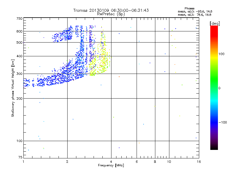Click x-axis tick label '10'
Viewport: 234px width, 176px height.
169,162
